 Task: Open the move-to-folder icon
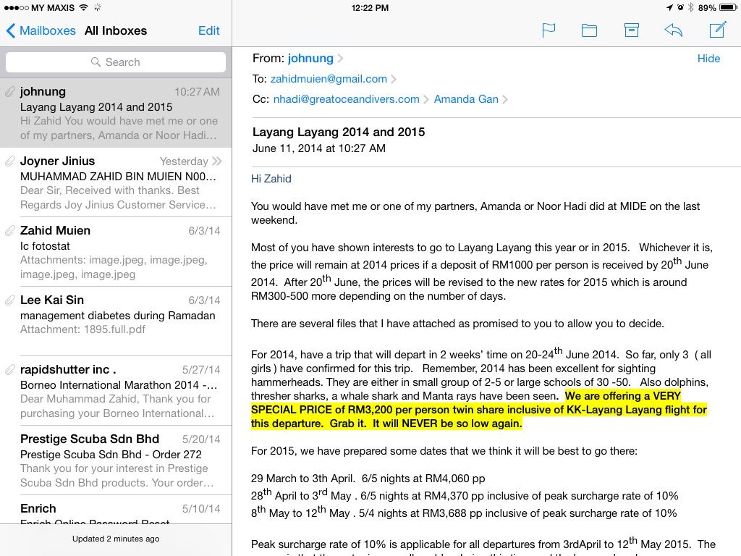click(x=590, y=30)
